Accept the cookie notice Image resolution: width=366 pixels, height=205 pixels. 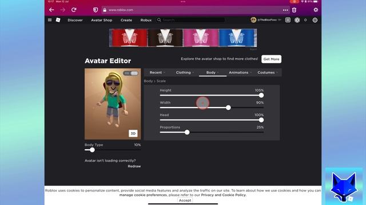click(185, 200)
